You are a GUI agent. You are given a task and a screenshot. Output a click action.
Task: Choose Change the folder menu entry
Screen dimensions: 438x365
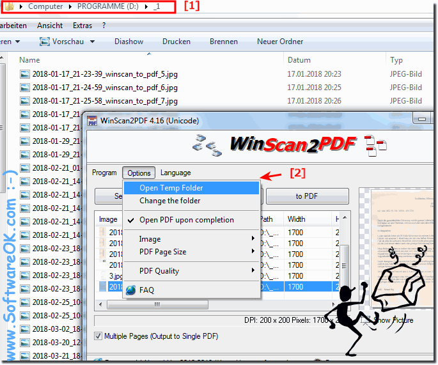coord(191,201)
